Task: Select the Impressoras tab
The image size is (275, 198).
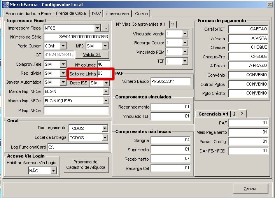Action: [117, 14]
